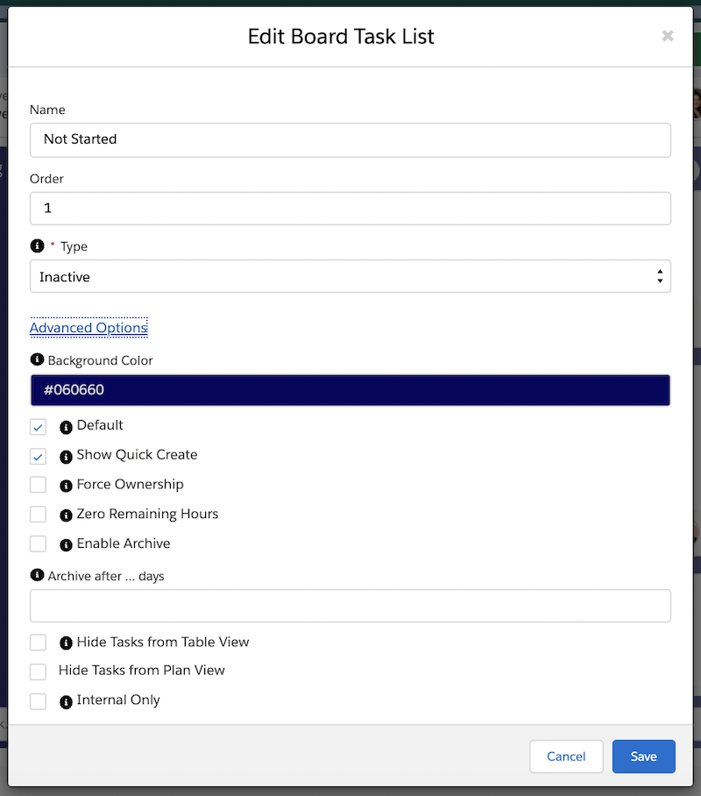
Task: Click inside the Name input field
Action: (x=350, y=139)
